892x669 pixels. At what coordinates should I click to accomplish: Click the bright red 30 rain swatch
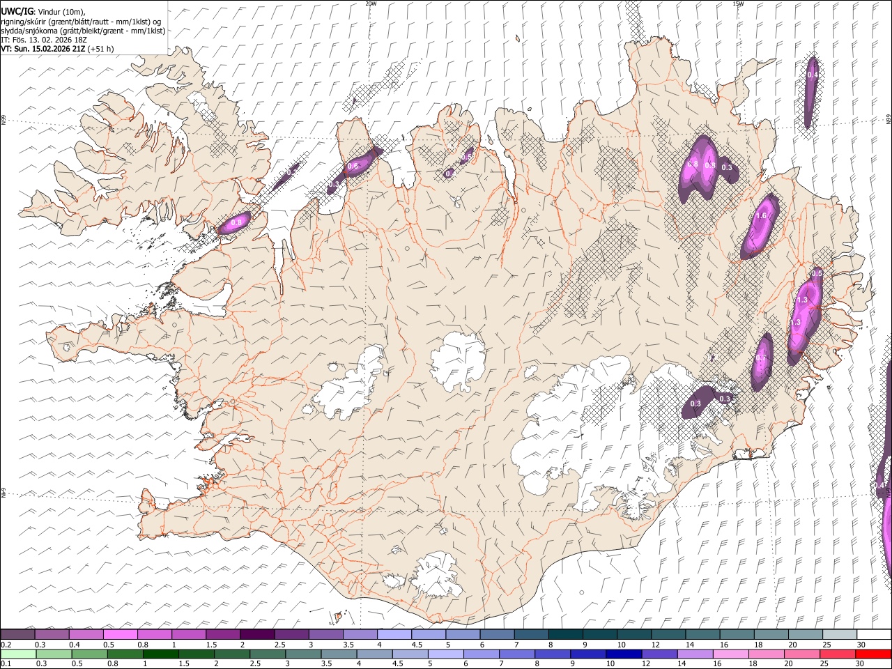873,654
